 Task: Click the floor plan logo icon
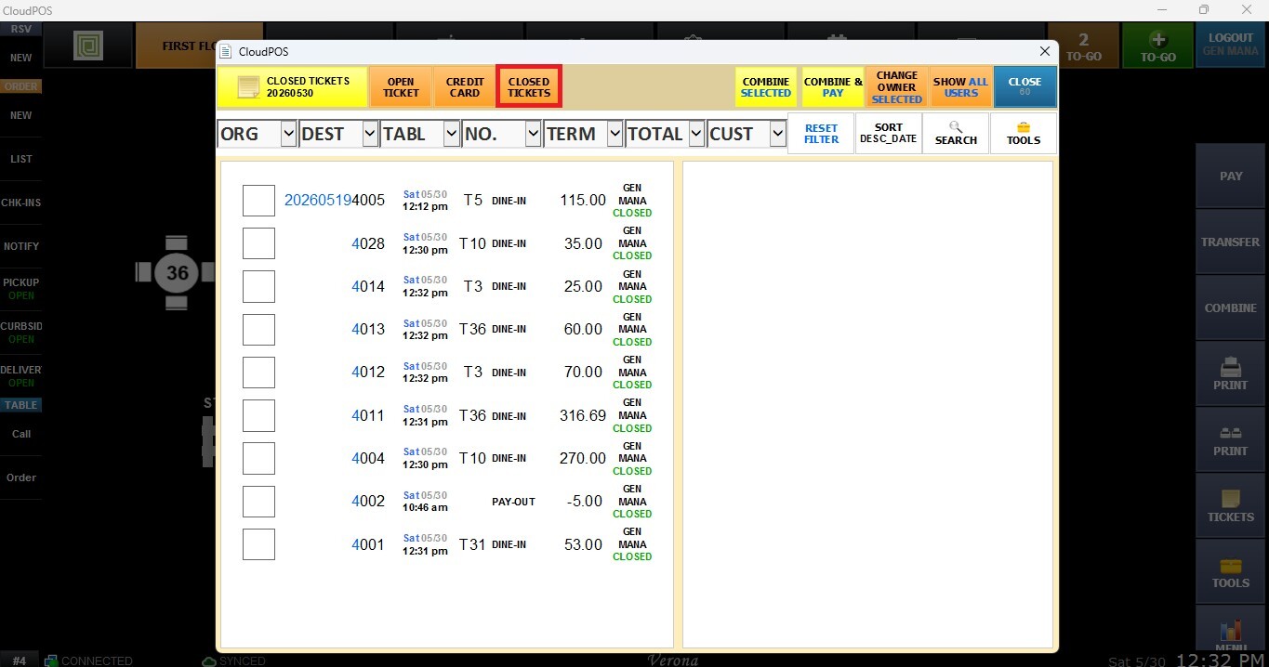(x=88, y=46)
